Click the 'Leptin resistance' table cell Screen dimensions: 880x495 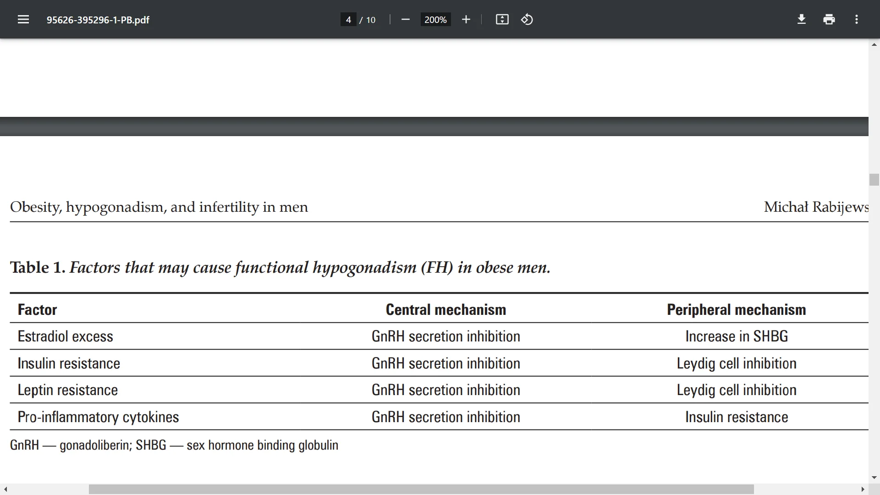click(x=68, y=390)
